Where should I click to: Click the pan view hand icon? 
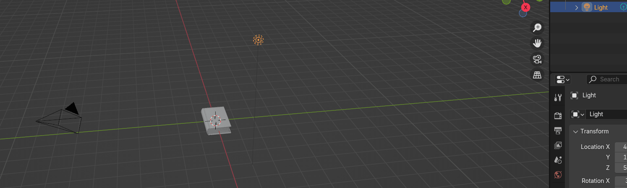[537, 43]
